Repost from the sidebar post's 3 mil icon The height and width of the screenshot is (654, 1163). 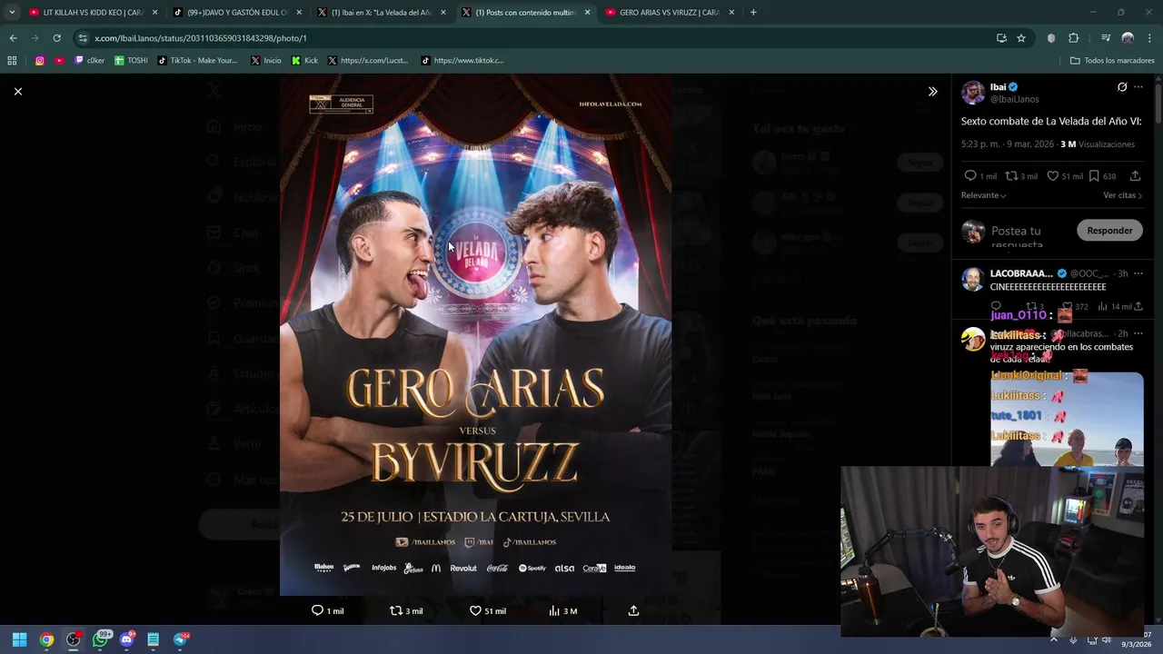1010,176
